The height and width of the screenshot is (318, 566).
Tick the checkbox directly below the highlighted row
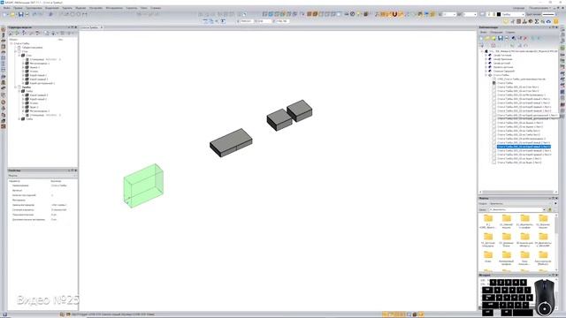[493, 151]
